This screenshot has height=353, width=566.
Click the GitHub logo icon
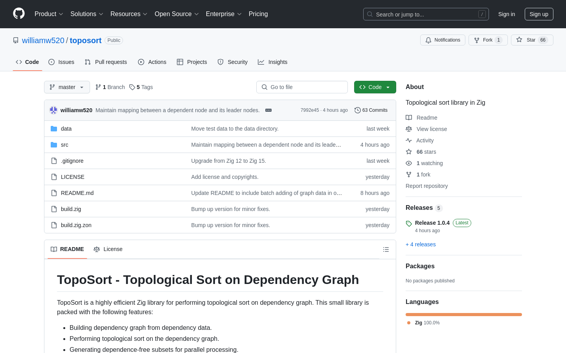point(19,14)
